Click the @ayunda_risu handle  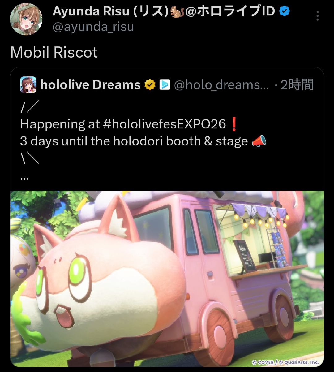click(93, 27)
